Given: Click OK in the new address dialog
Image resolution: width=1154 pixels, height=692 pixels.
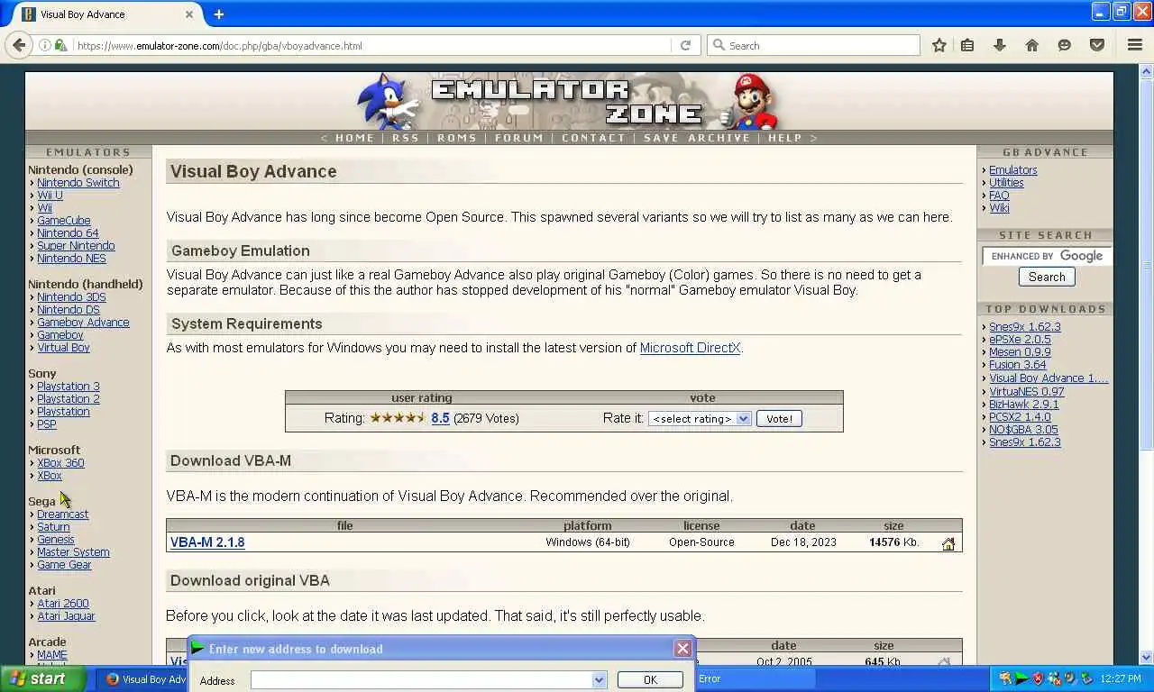Looking at the screenshot, I should pyautogui.click(x=650, y=680).
